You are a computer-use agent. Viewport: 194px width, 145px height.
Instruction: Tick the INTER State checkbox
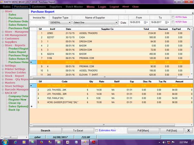pos(173,22)
